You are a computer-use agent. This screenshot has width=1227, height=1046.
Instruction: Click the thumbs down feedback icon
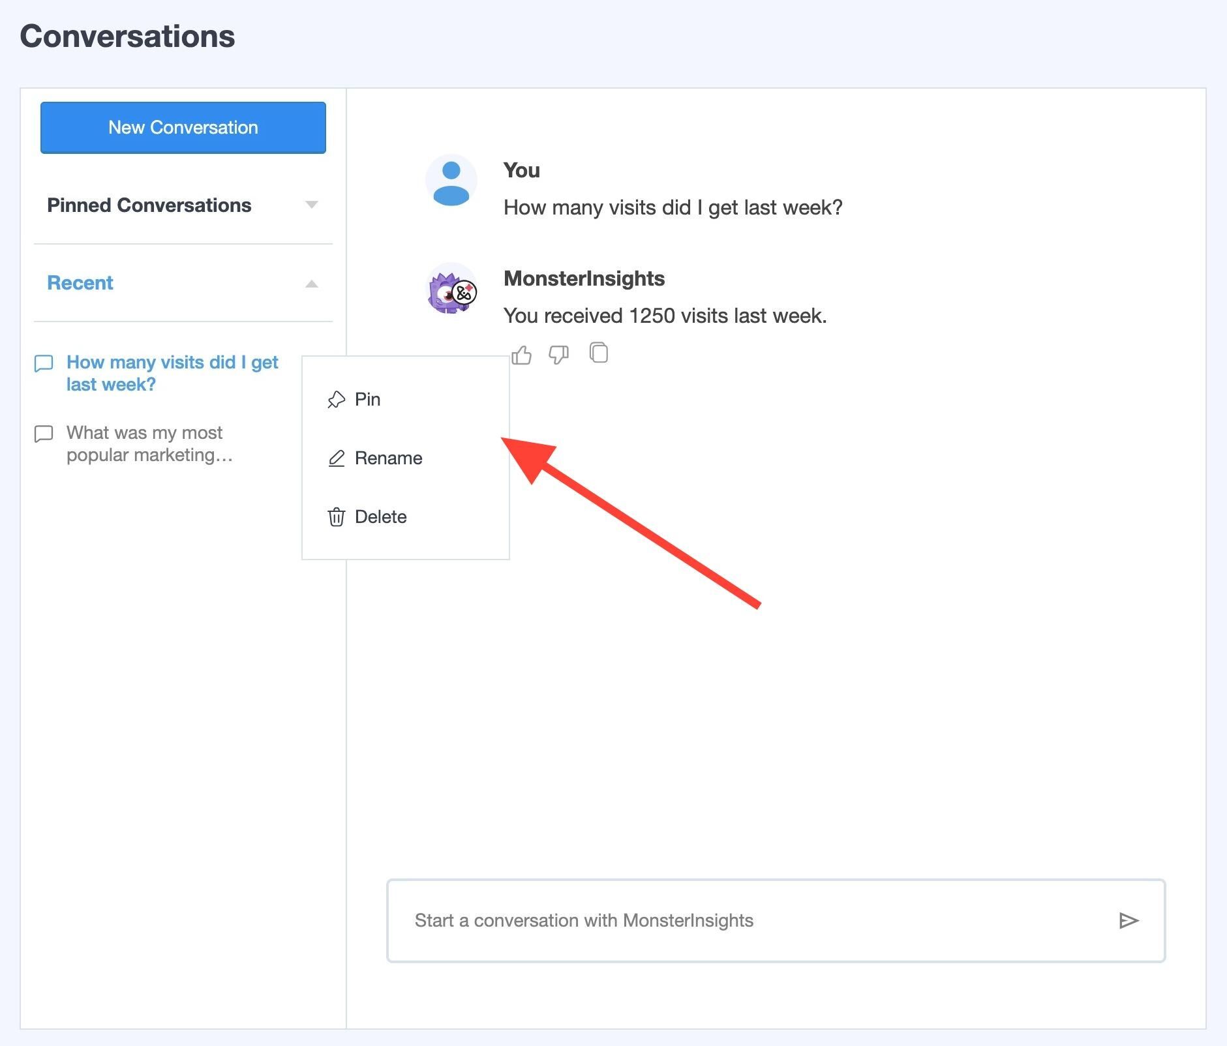pyautogui.click(x=558, y=355)
